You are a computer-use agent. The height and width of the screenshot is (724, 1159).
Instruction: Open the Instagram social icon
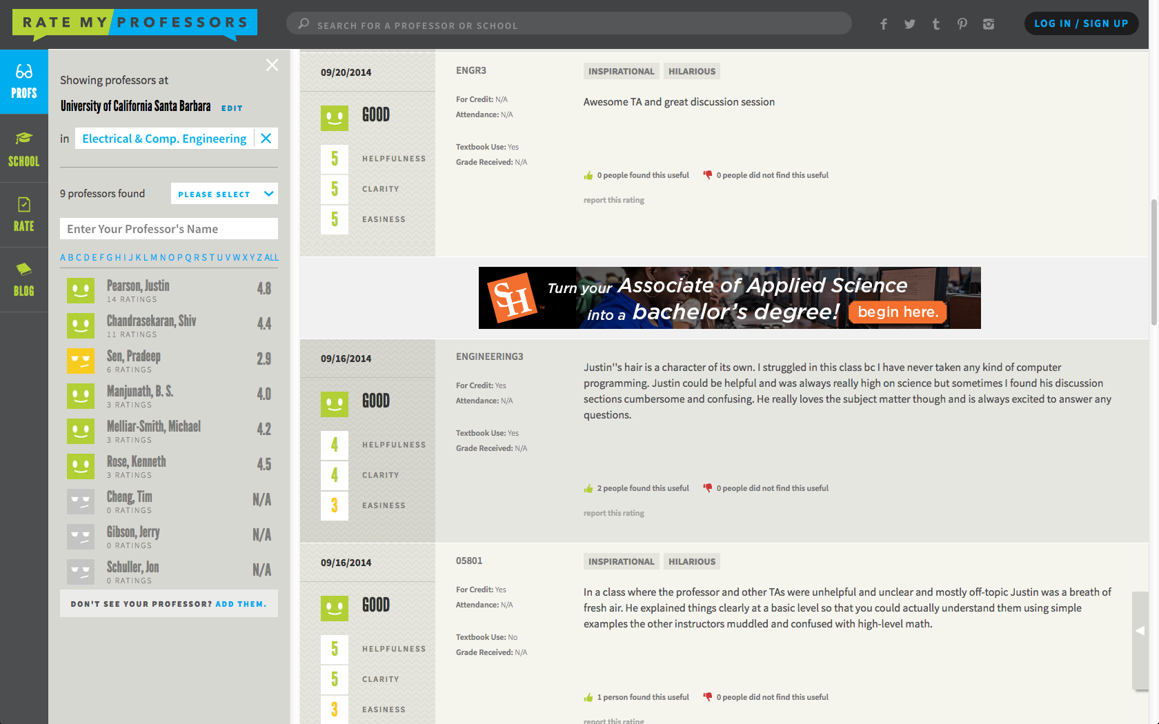coord(989,24)
